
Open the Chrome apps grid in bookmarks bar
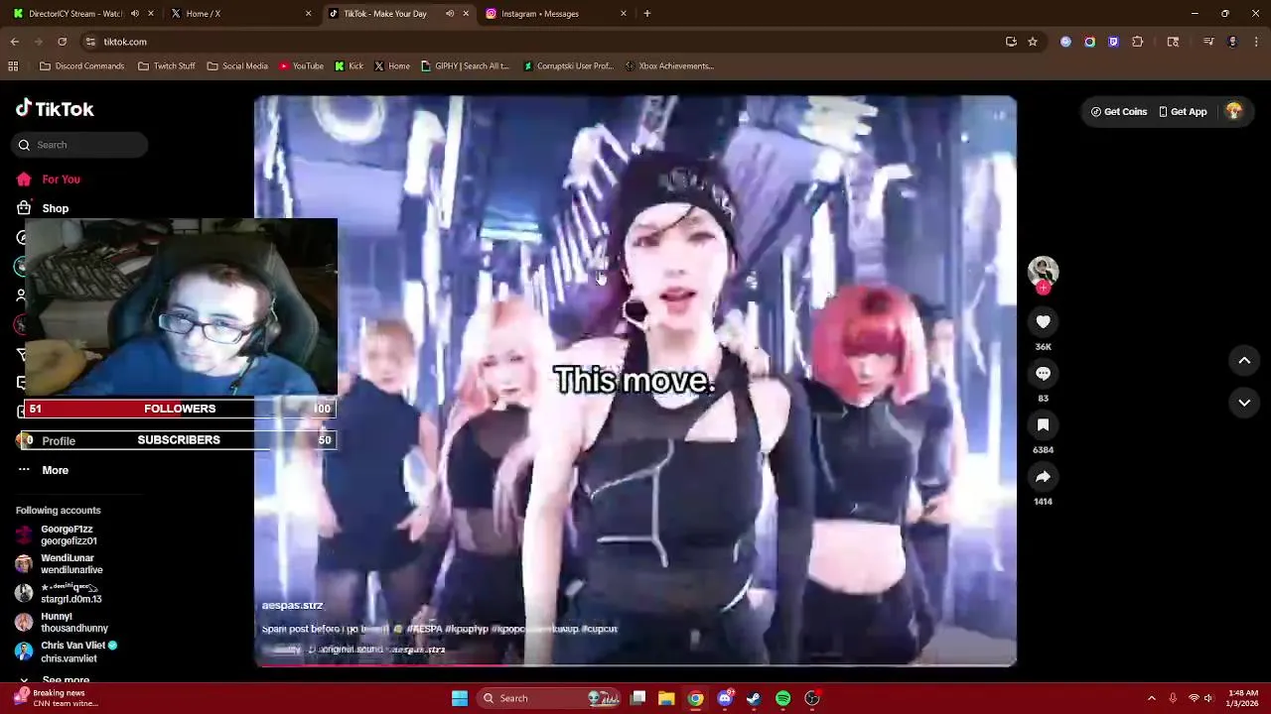click(13, 66)
